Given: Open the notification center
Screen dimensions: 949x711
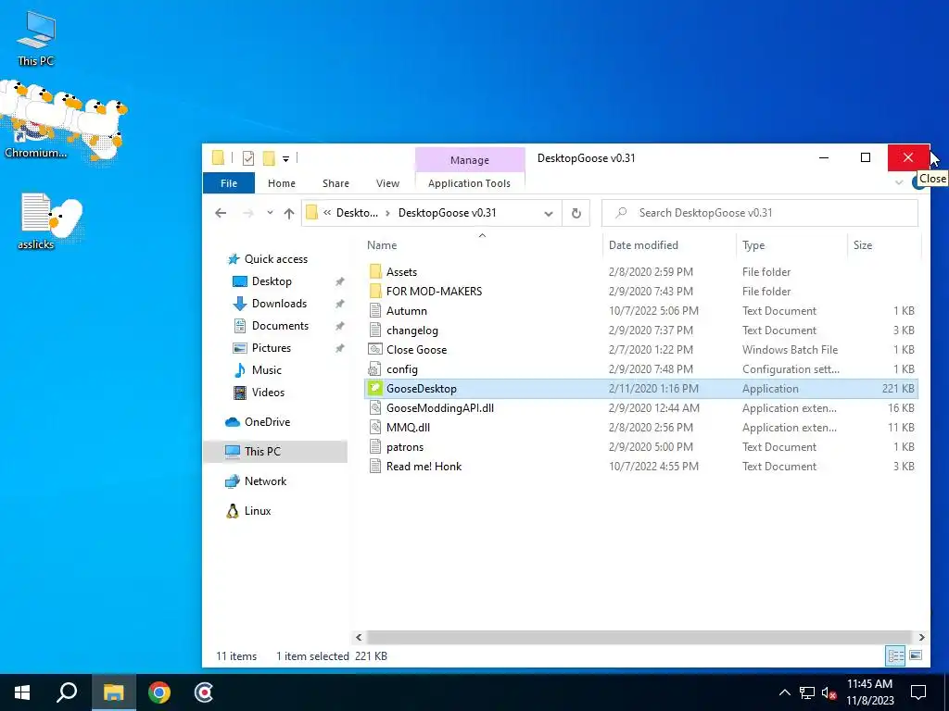Looking at the screenshot, I should pos(918,692).
